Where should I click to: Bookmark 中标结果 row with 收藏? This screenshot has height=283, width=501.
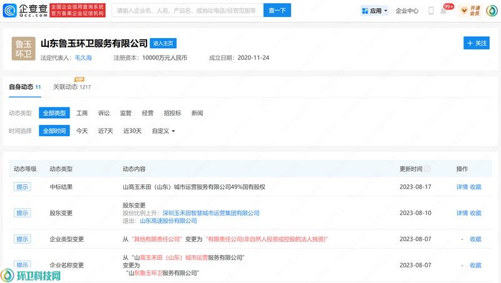(475, 187)
